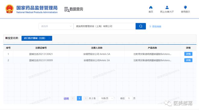Open 高级搜索 advanced search
Screen dimensions: 199x112
pos(155,26)
